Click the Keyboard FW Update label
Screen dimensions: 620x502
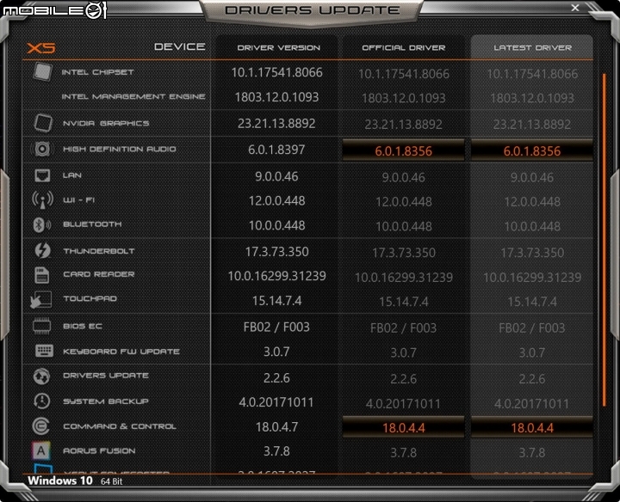click(121, 352)
